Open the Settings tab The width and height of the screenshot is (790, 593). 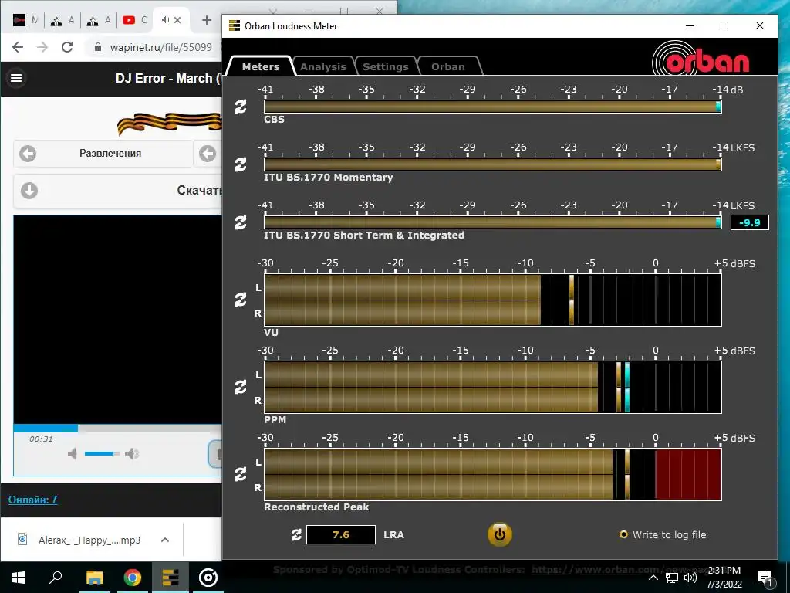386,66
